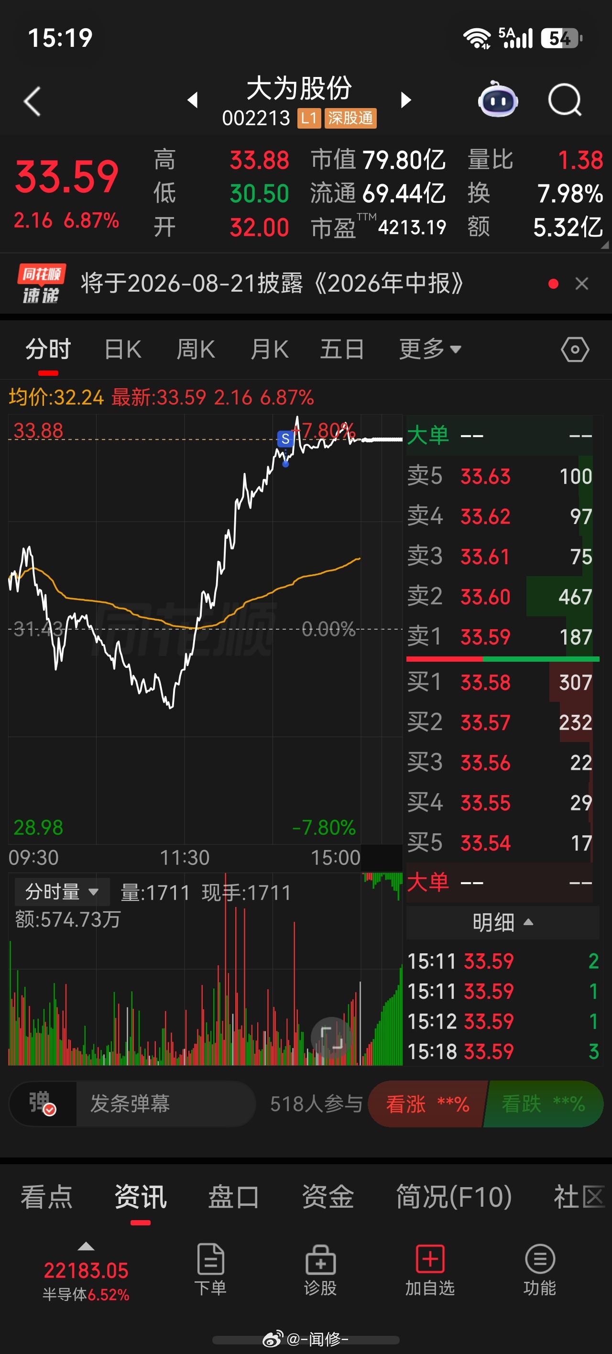Switch to 五日 chart tab
Screen dimensions: 612x1354
(x=342, y=349)
